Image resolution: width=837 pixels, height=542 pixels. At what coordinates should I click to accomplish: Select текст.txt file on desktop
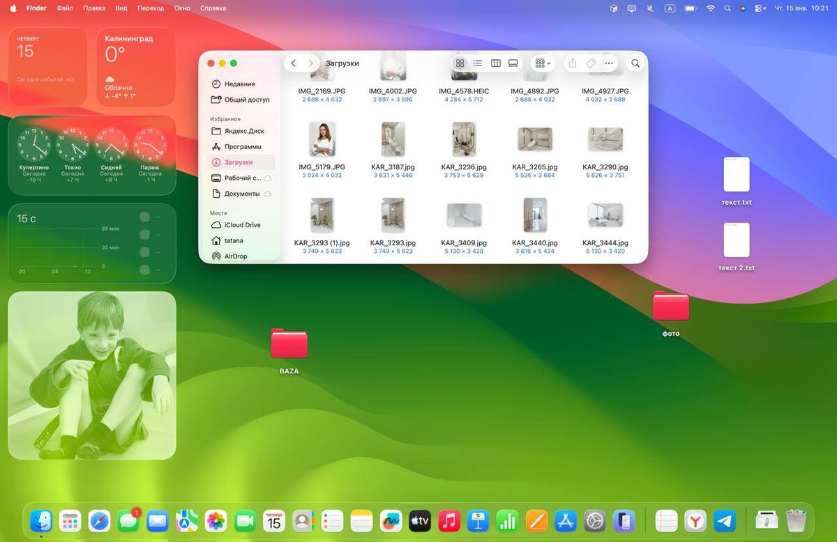pyautogui.click(x=737, y=174)
